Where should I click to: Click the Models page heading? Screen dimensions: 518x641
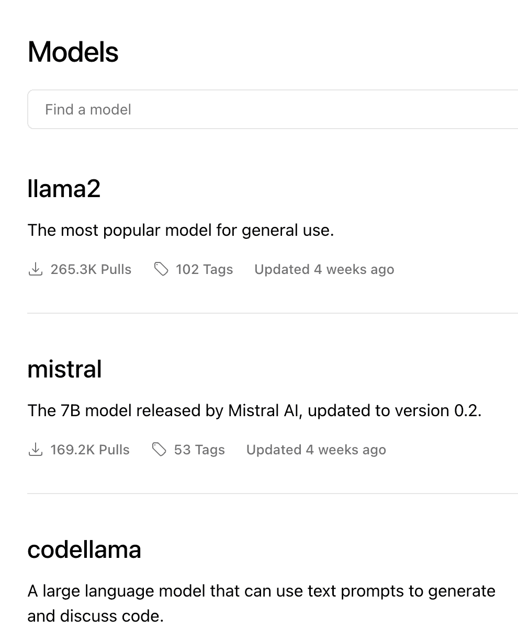pyautogui.click(x=73, y=52)
